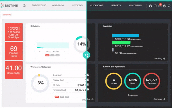Image resolution: width=172 pixels, height=108 pixels.
Task: Open the timer clock icon
Action: (155, 6)
